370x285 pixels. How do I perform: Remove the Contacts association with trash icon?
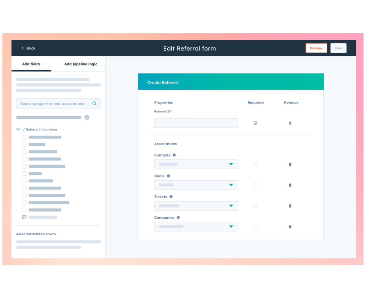(290, 164)
